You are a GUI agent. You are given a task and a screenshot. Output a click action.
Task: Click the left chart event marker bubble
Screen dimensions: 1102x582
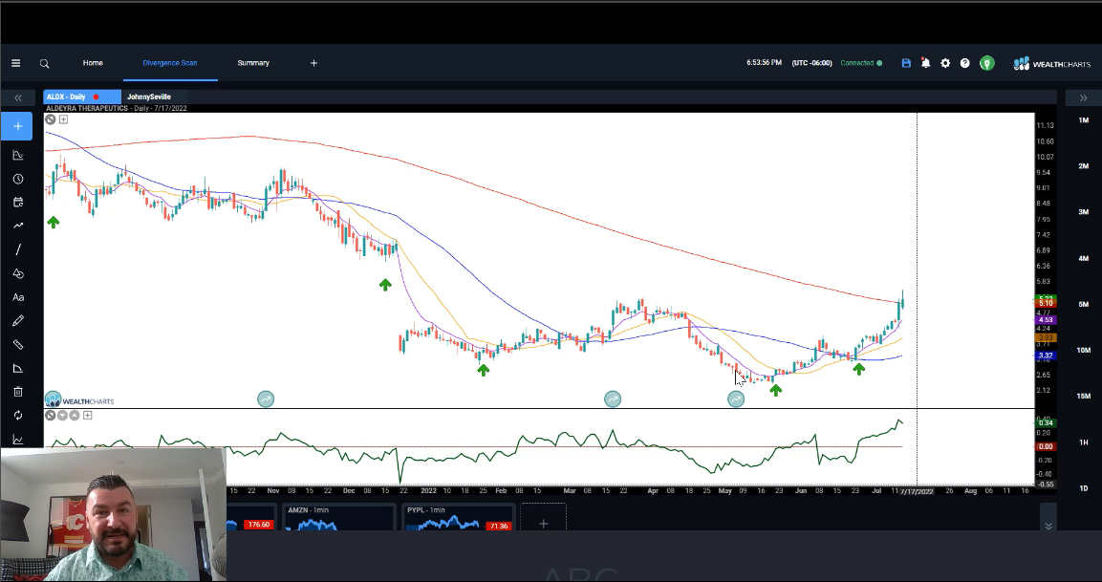(266, 399)
